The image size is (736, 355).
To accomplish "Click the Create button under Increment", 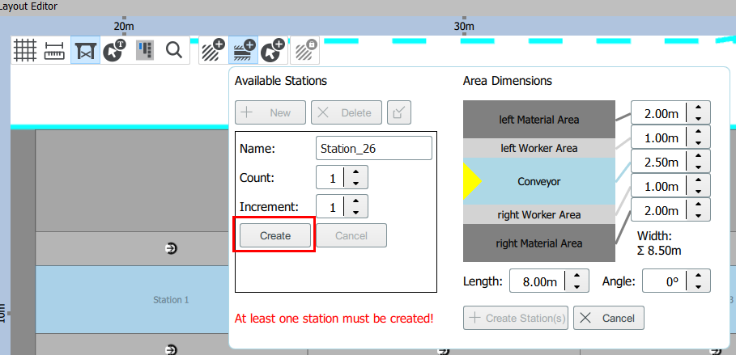I will (x=275, y=235).
